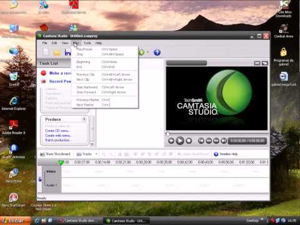
Task: Open the View menu
Action: tap(65, 43)
